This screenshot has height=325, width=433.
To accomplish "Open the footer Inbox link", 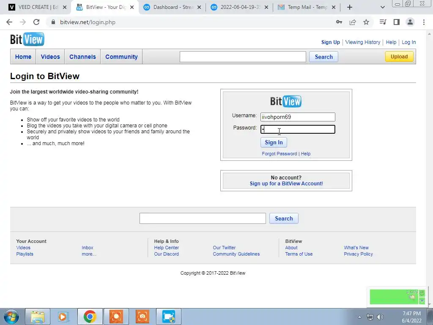I will tap(88, 248).
